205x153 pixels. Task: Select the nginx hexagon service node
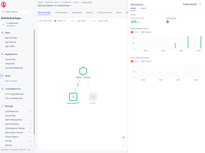[83, 71]
